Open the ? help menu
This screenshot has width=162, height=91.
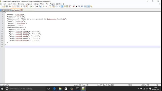[64, 4]
